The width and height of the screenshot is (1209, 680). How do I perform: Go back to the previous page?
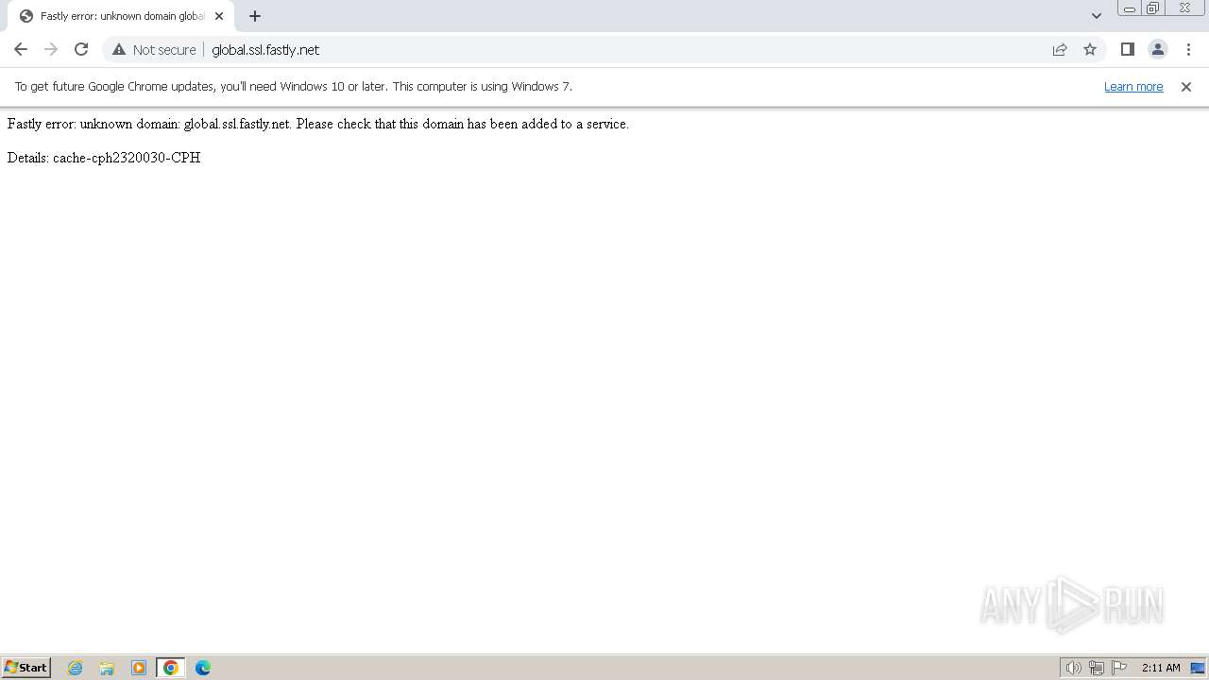(x=21, y=49)
